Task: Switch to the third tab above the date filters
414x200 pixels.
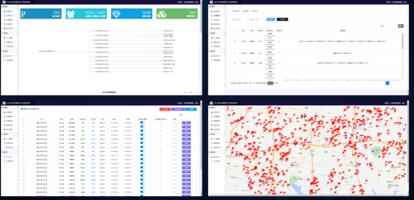Action: tap(256, 11)
